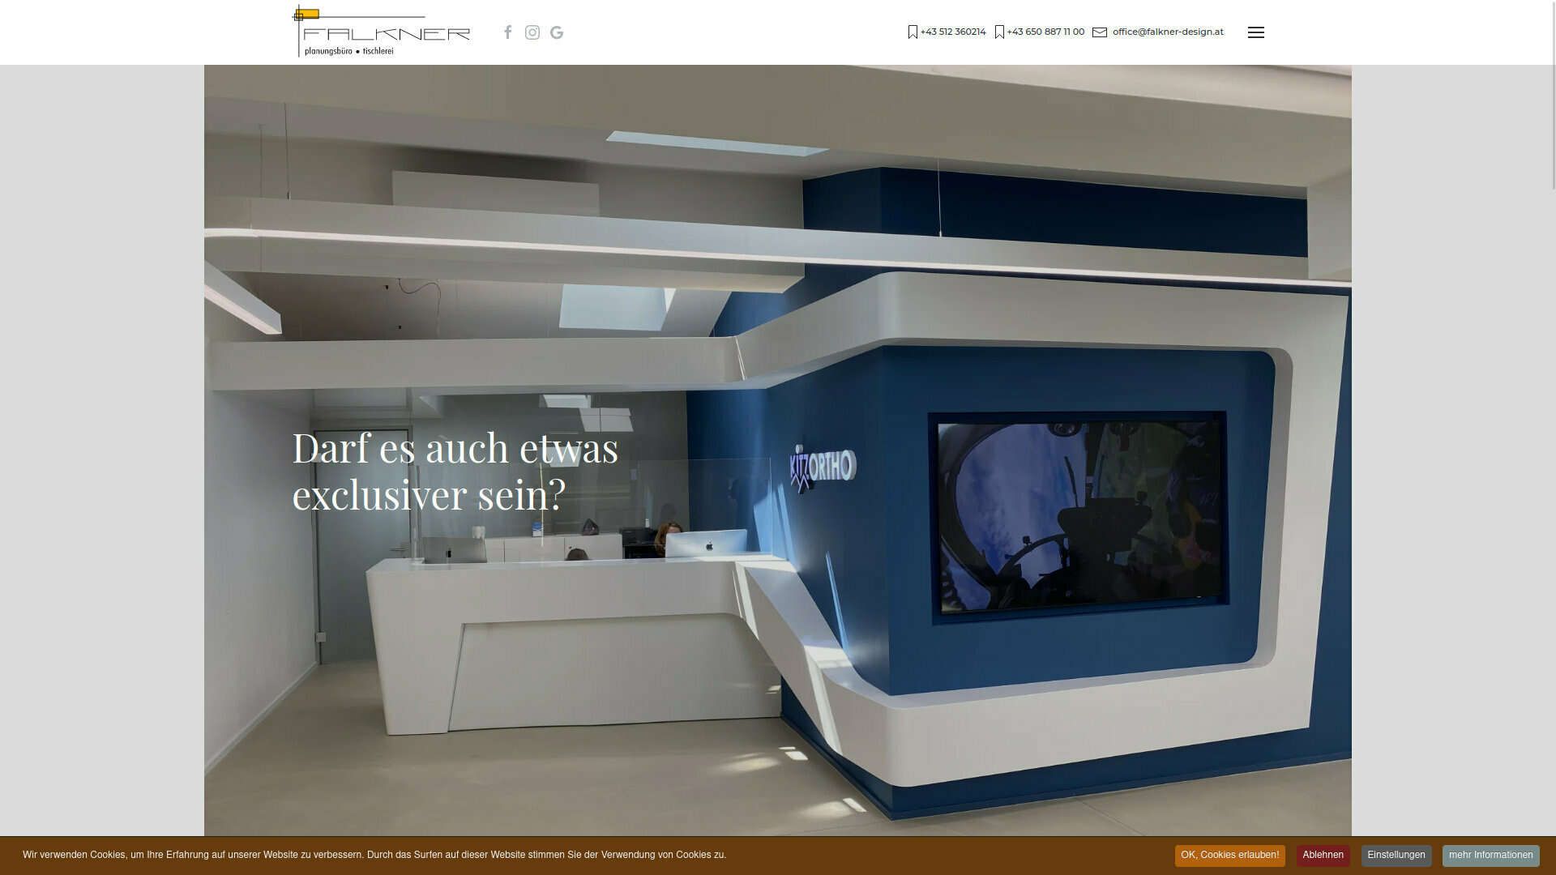
Task: Open the Google icon link
Action: [557, 32]
